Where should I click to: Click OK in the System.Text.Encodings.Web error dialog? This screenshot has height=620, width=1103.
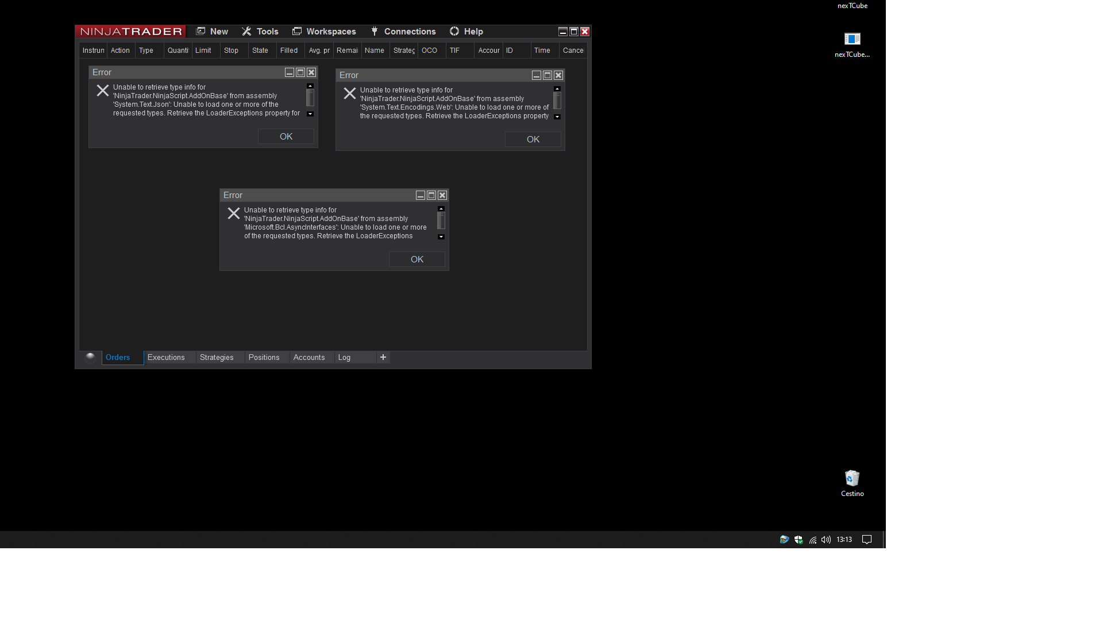(533, 139)
